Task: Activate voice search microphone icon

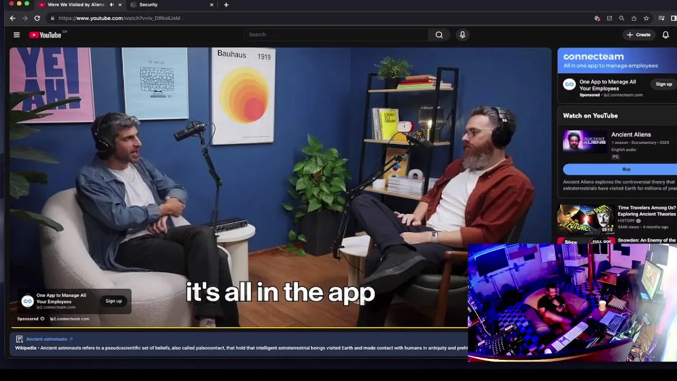Action: [462, 35]
